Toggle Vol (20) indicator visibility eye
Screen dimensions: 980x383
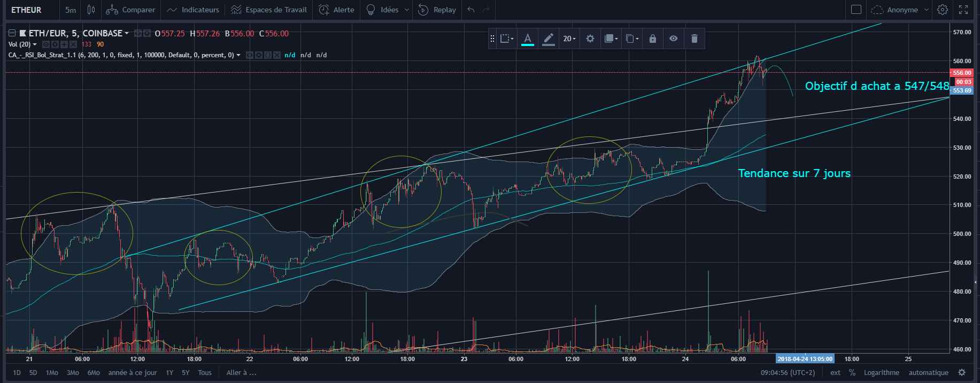(x=46, y=44)
